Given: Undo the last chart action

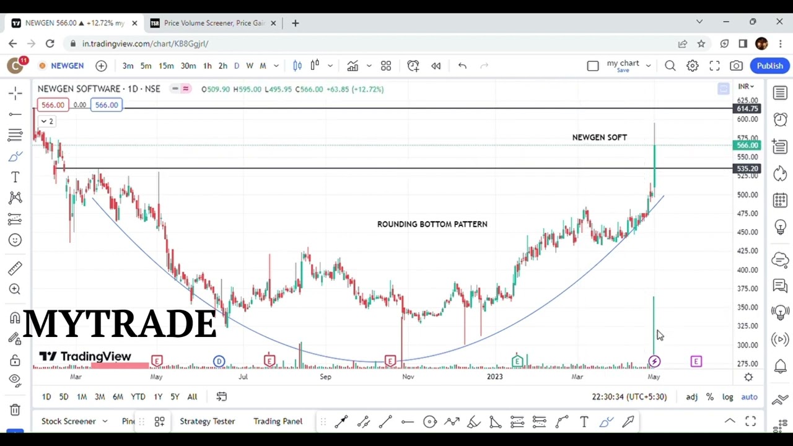Looking at the screenshot, I should (x=462, y=66).
